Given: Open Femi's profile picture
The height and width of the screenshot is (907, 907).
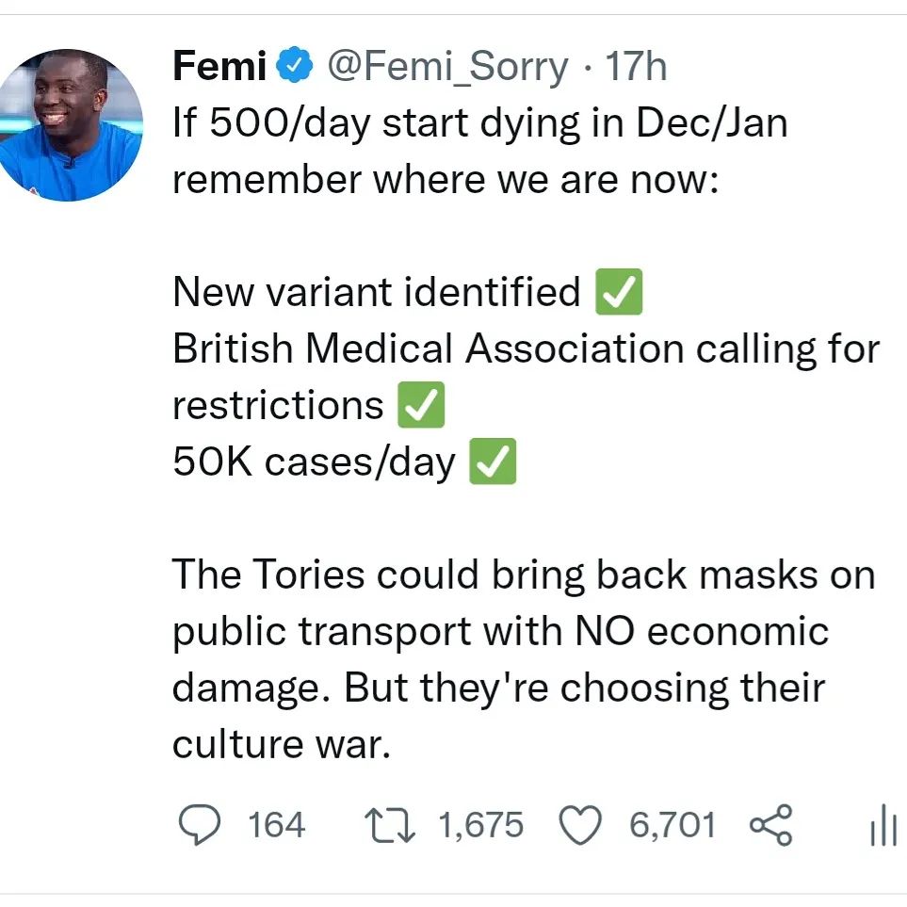Looking at the screenshot, I should [x=72, y=124].
